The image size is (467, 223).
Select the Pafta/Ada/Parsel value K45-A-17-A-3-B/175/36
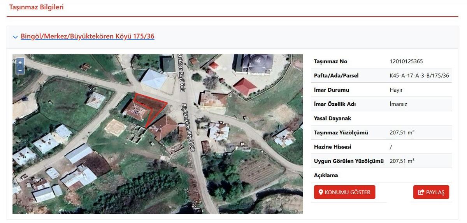coord(419,76)
